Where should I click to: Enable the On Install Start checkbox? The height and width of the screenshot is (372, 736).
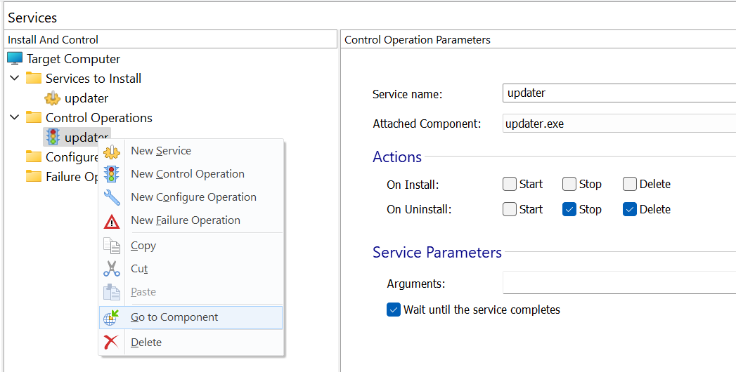[x=510, y=184]
